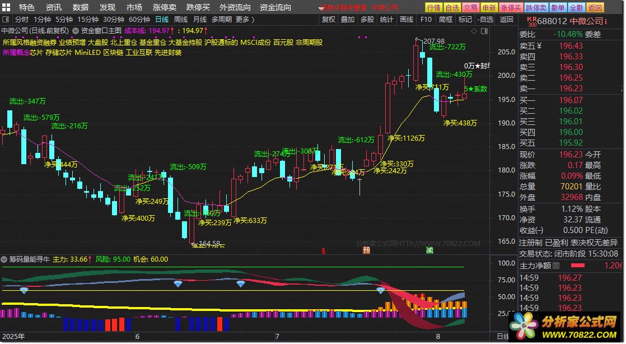The height and width of the screenshot is (344, 626).
Task: Click the 资金窗口主图 indicator label
Action: pos(101,31)
